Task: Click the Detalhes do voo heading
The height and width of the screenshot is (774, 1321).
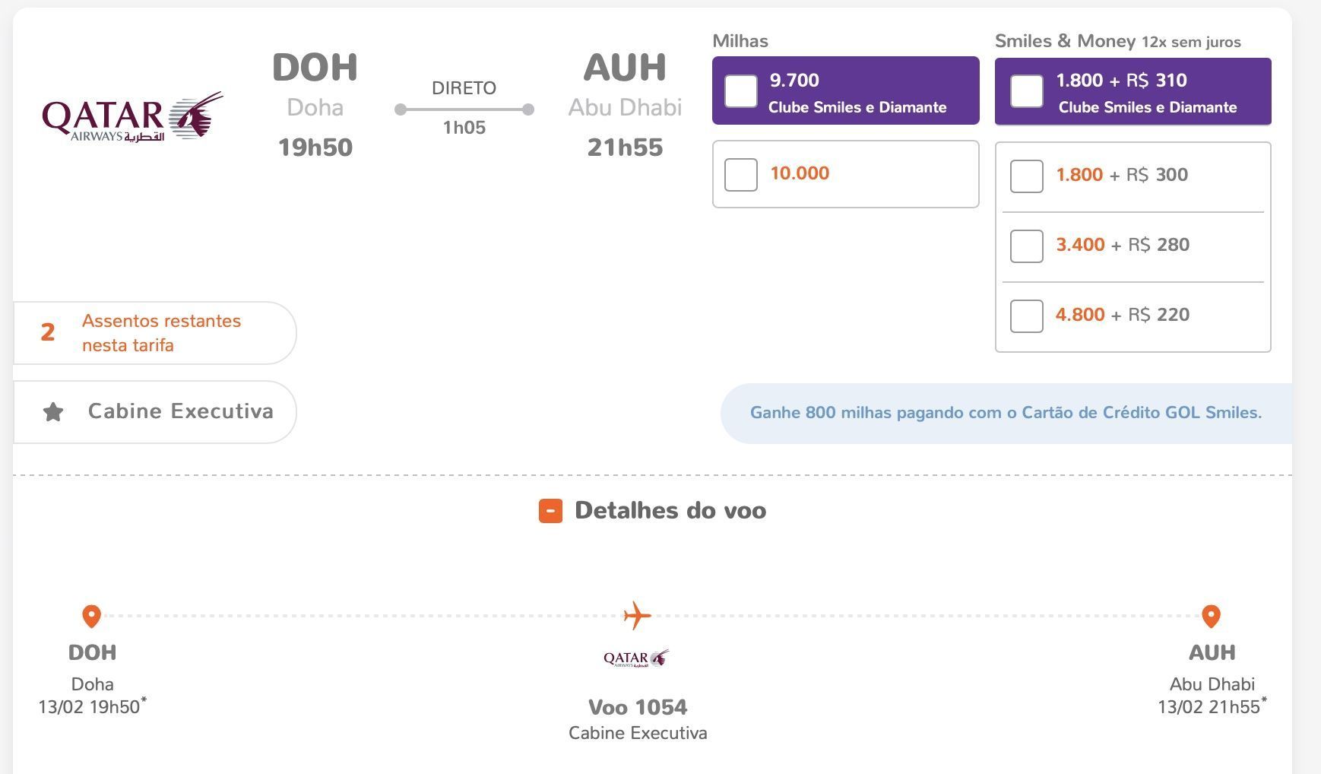Action: point(670,510)
